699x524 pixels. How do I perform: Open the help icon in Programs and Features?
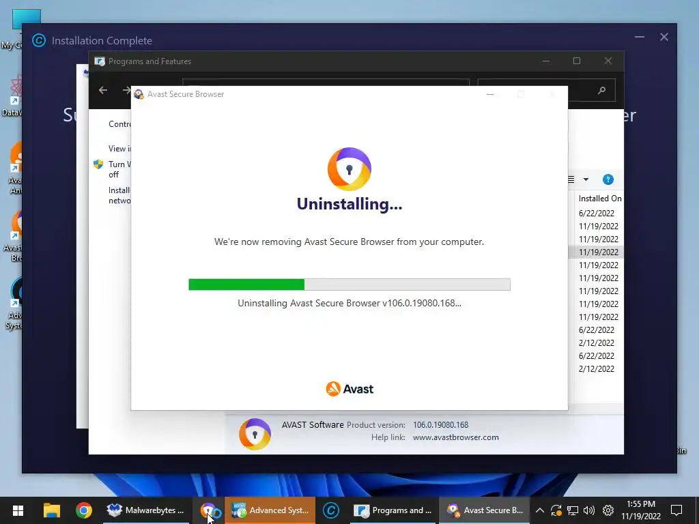608,179
